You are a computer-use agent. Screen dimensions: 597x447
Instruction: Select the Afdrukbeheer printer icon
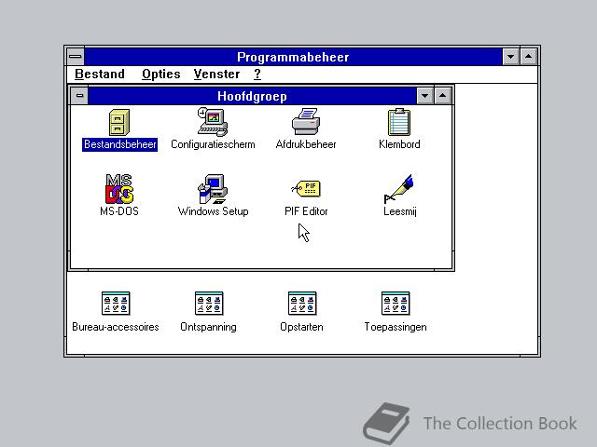click(306, 122)
